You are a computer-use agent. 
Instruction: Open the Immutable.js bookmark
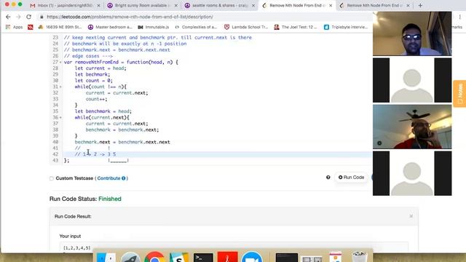pos(154,27)
